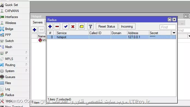Expand the Radius column chooser dropdown arrow
Screen dimensions: 190x107
click(174, 33)
